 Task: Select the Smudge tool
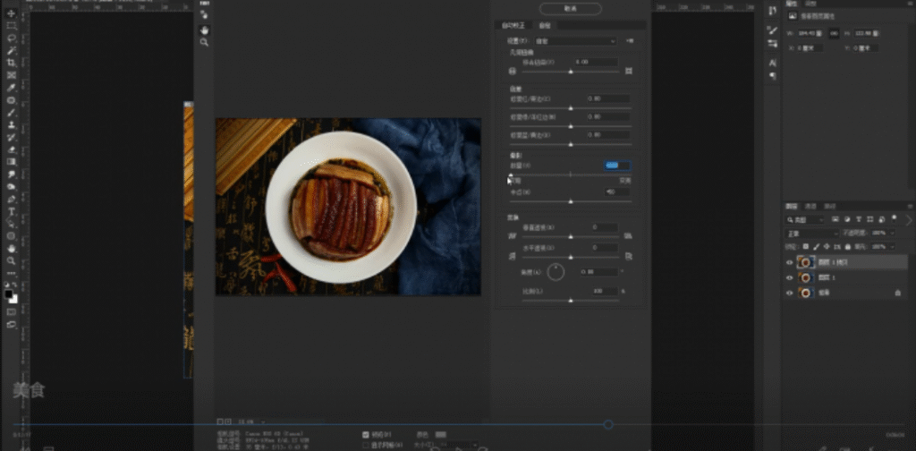(11, 174)
